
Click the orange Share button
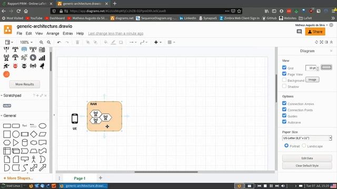[x=315, y=31]
